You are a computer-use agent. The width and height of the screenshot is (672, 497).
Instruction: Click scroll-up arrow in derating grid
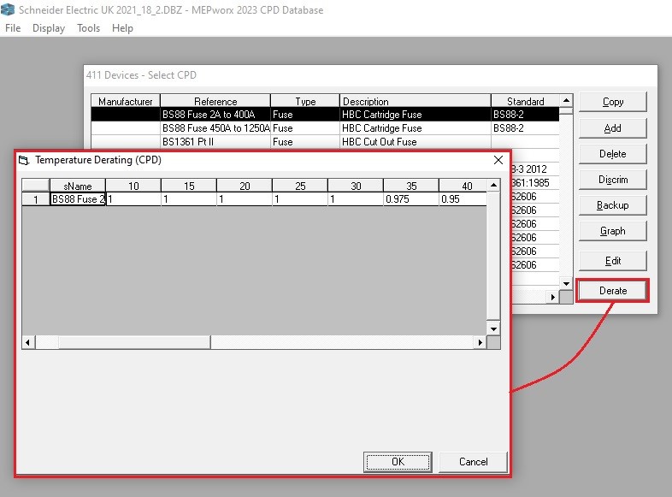[493, 186]
